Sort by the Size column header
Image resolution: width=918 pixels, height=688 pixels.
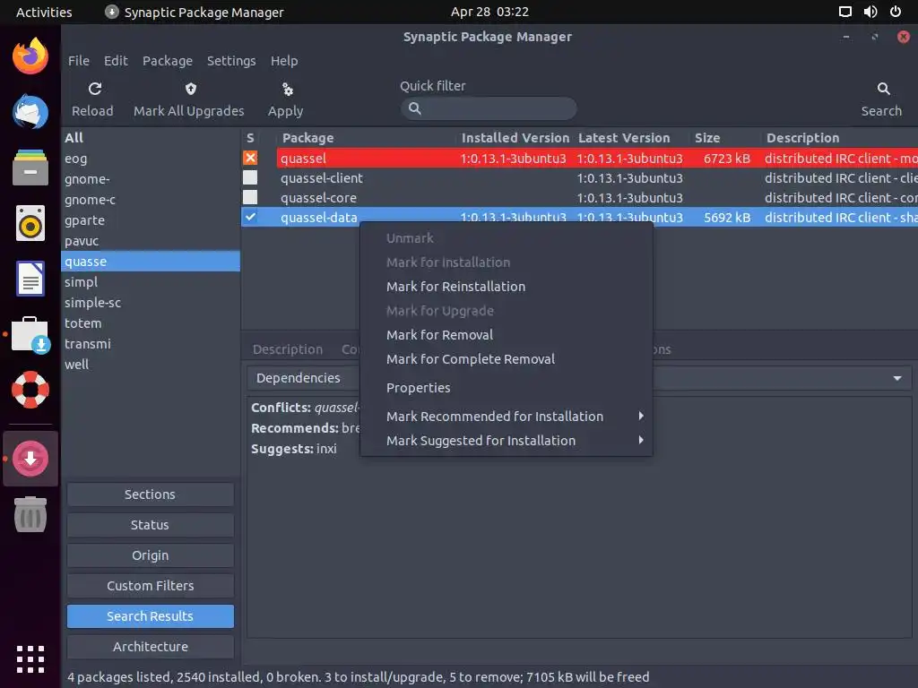pos(707,138)
